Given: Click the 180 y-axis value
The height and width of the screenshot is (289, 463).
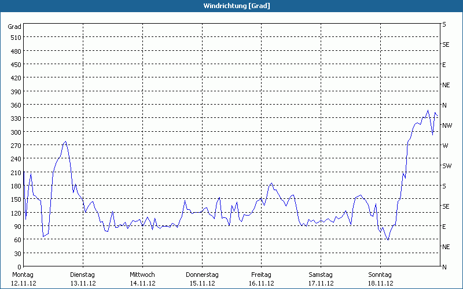Looking at the screenshot, I should [16, 186].
